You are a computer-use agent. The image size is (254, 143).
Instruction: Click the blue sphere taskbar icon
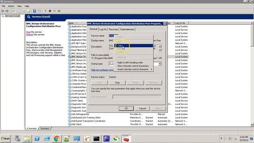(x=106, y=139)
